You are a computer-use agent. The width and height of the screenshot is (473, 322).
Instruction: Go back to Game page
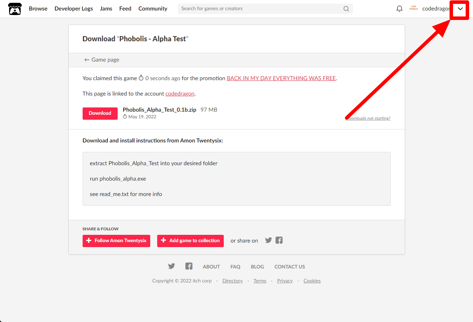pyautogui.click(x=102, y=60)
